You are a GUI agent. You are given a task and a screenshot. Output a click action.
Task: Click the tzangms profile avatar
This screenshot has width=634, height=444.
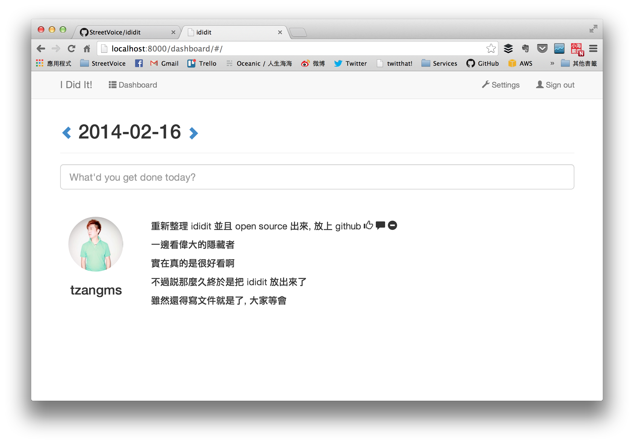tap(95, 244)
